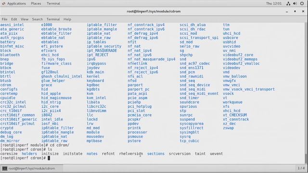Click the workqueue entry

point(232,102)
